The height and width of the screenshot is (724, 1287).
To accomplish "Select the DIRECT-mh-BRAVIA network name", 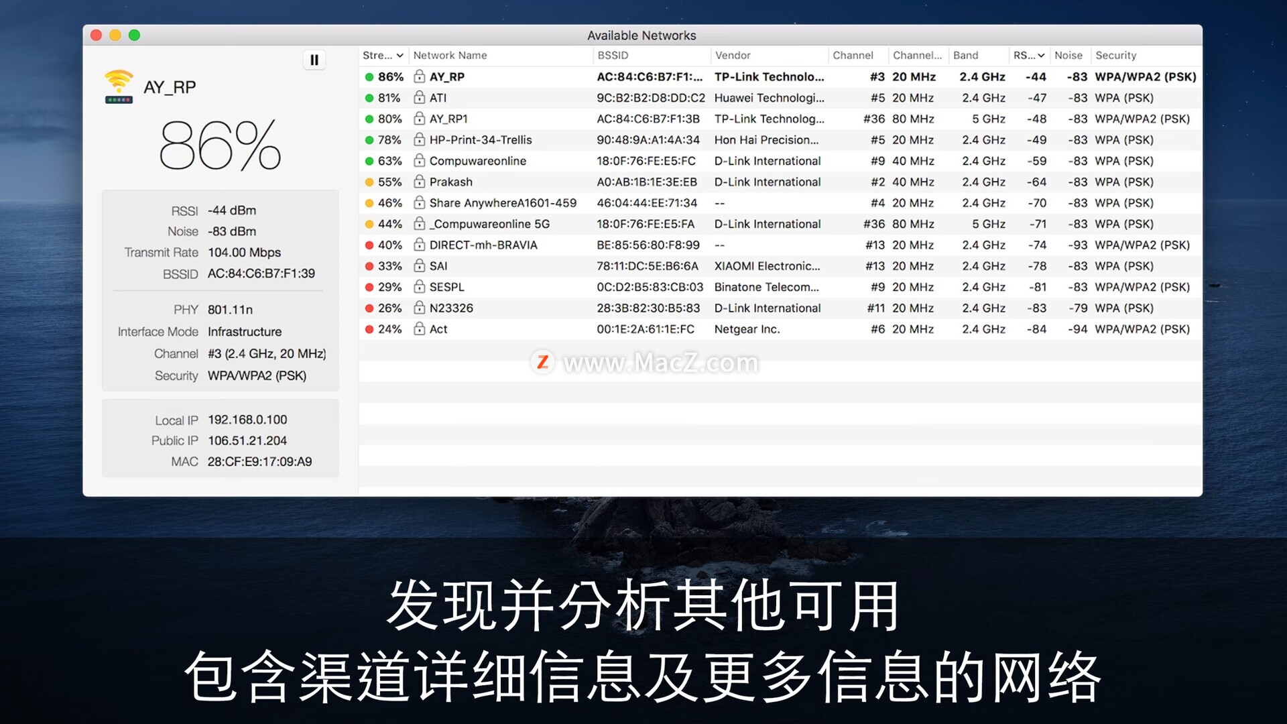I will pos(483,245).
